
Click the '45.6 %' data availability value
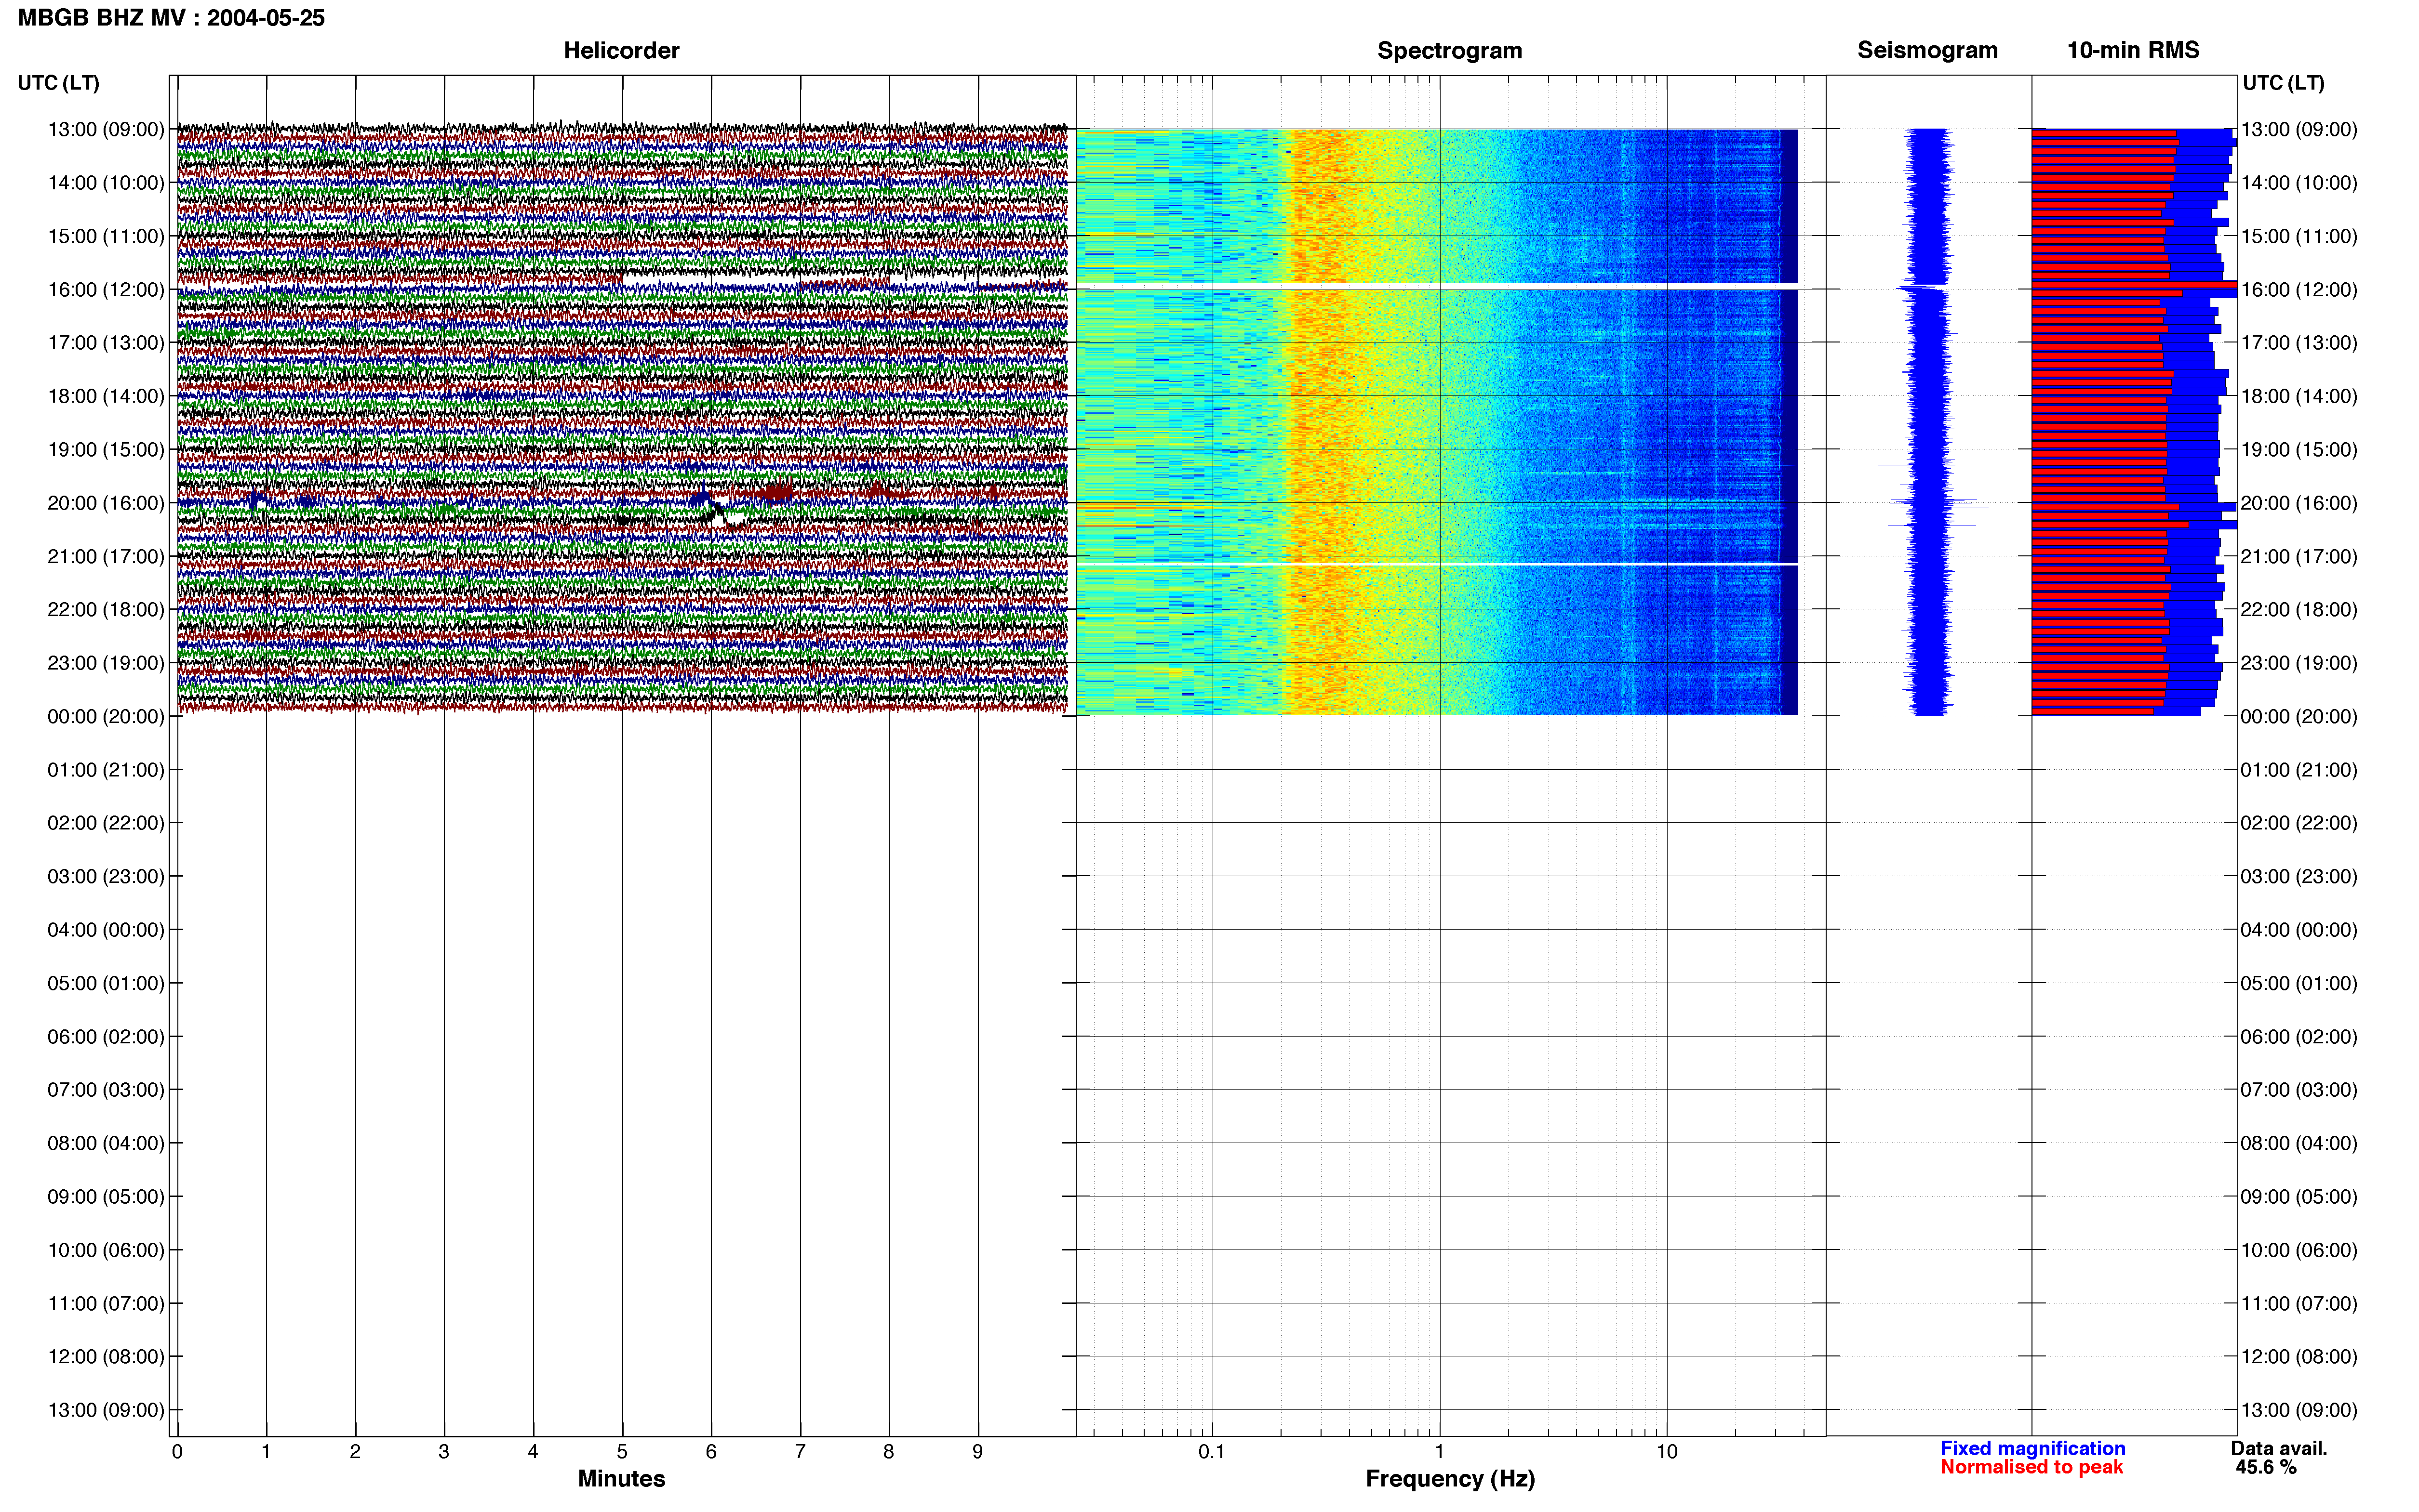(x=2266, y=1467)
